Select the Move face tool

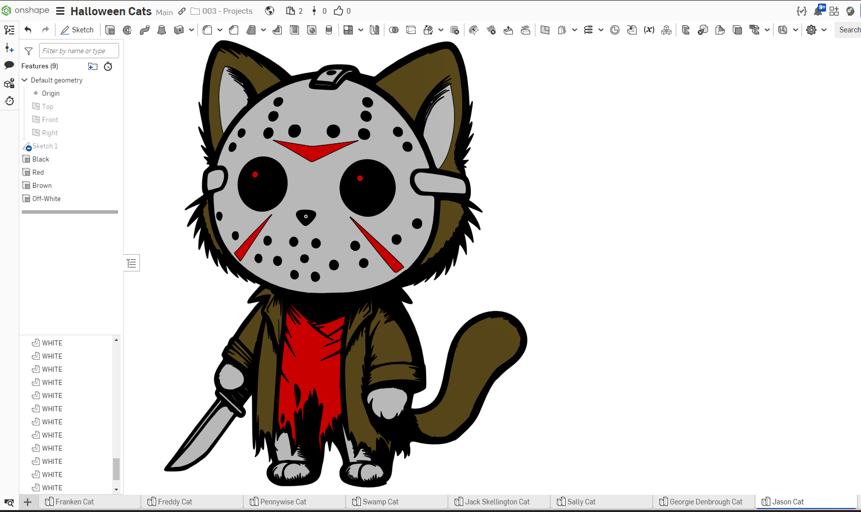pyautogui.click(x=508, y=30)
